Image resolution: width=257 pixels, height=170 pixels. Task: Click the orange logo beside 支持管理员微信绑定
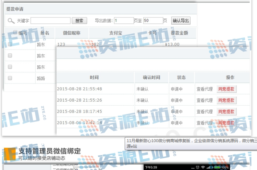9,154
